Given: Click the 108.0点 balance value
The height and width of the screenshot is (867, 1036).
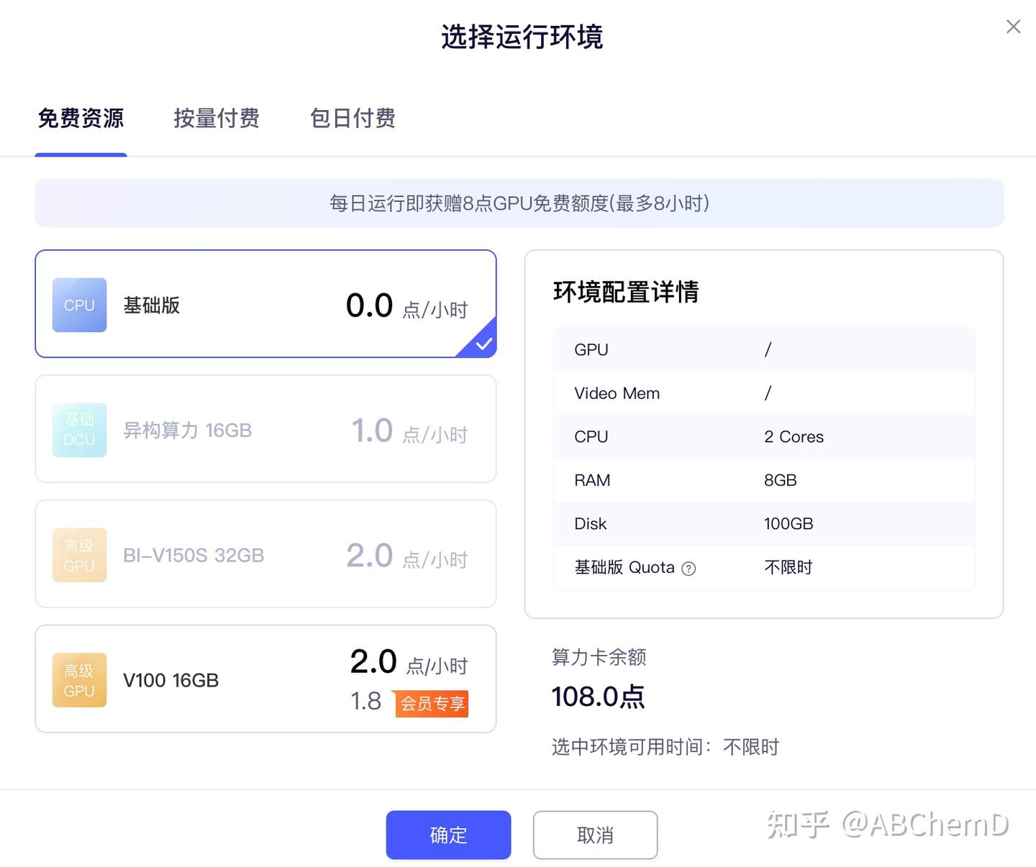Looking at the screenshot, I should (599, 696).
